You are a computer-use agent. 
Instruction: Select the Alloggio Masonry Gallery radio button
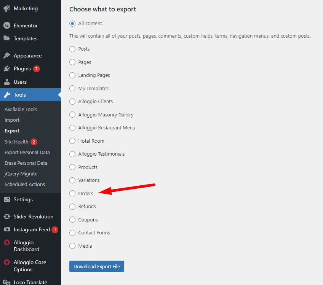72,115
